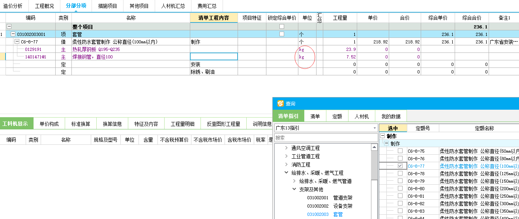This screenshot has width=519, height=219.
Task: Select the 分部分项 tab
Action: pos(76,6)
